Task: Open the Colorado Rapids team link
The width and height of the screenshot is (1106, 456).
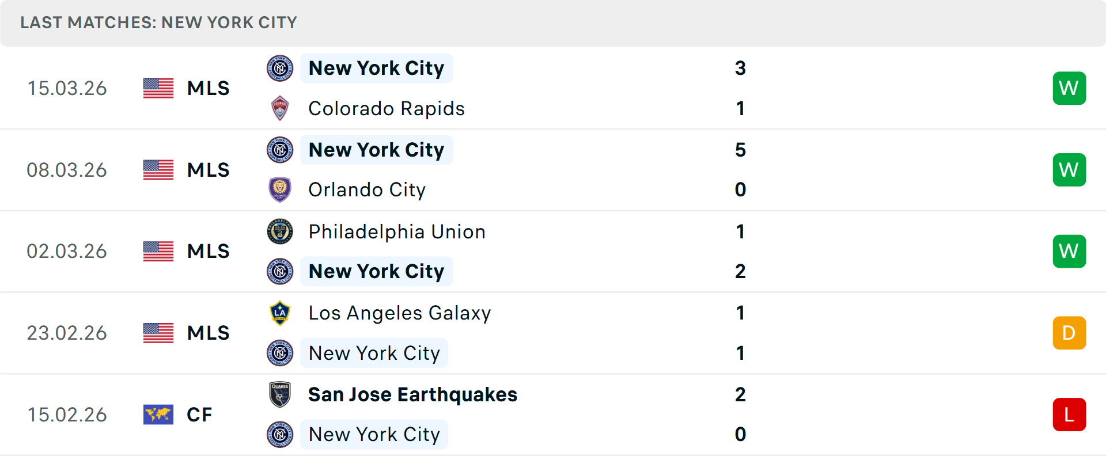Action: pyautogui.click(x=387, y=108)
